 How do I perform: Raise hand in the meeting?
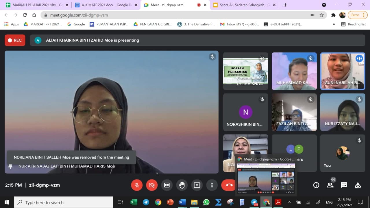tap(182, 185)
